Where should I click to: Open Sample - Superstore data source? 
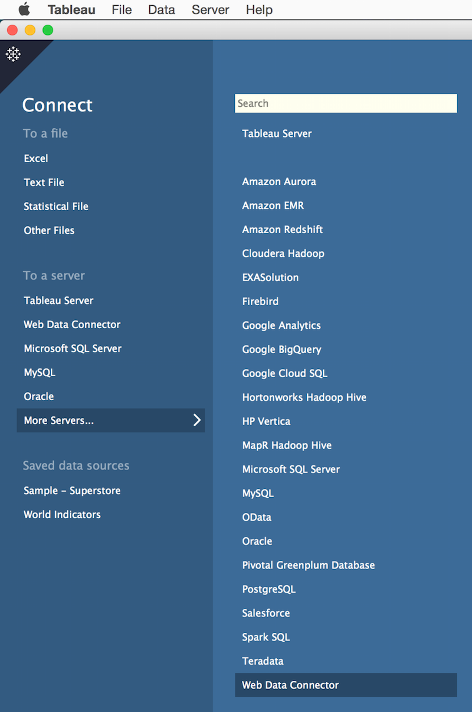coord(72,491)
